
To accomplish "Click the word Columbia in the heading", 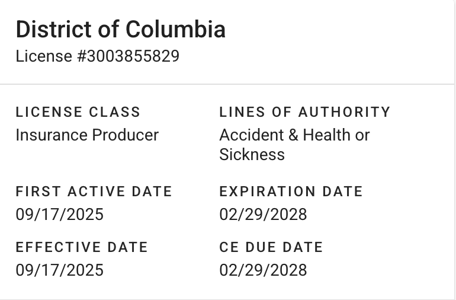I will (x=176, y=30).
